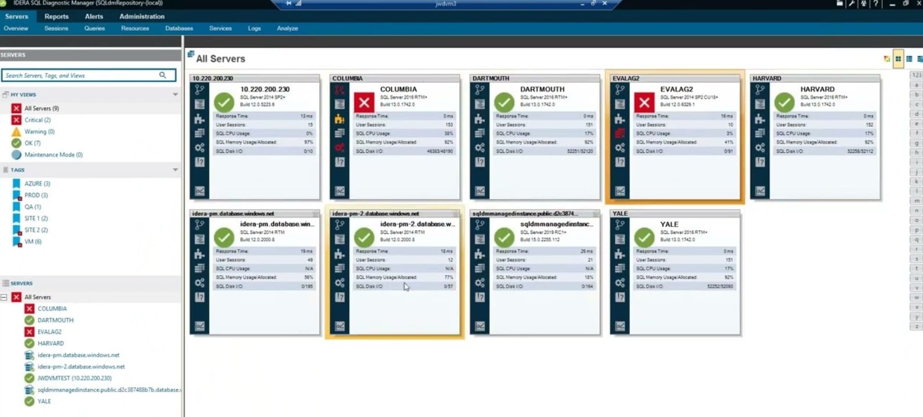The height and width of the screenshot is (417, 923).
Task: Open databases icon on YALE card
Action: [x=620, y=268]
